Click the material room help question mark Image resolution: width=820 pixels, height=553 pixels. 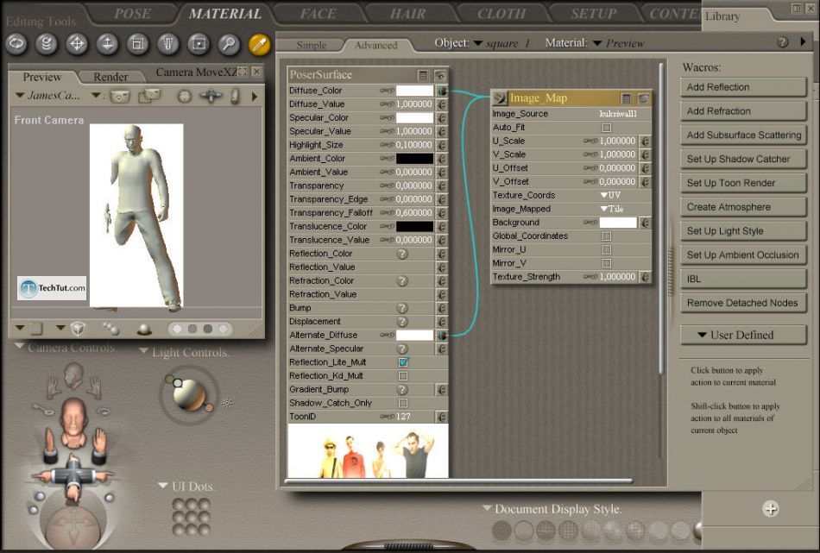pyautogui.click(x=782, y=42)
